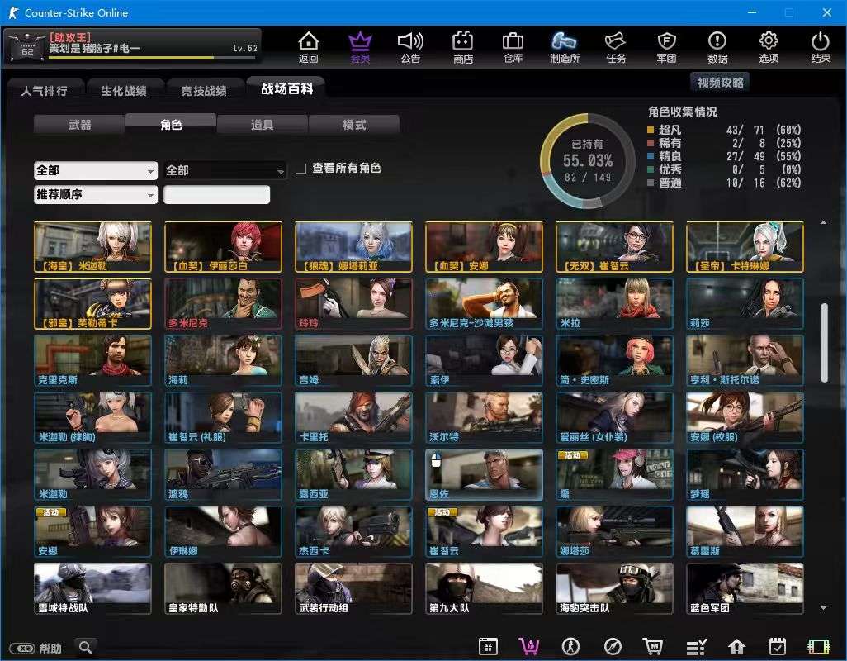Click the house alert icon
Screen dimensions: 847x661
[x=737, y=646]
